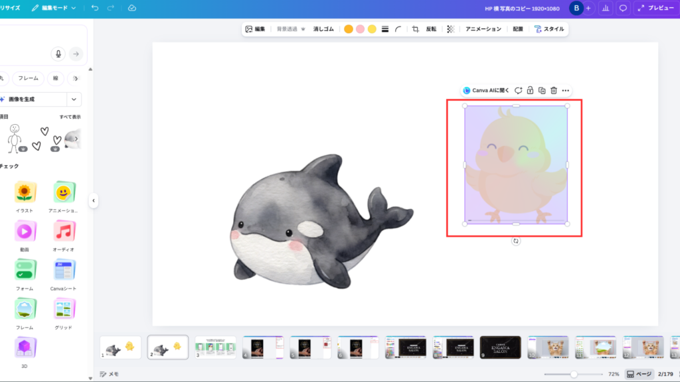The width and height of the screenshot is (680, 382).
Task: Click the transparency checkerboard icon
Action: pos(451,29)
